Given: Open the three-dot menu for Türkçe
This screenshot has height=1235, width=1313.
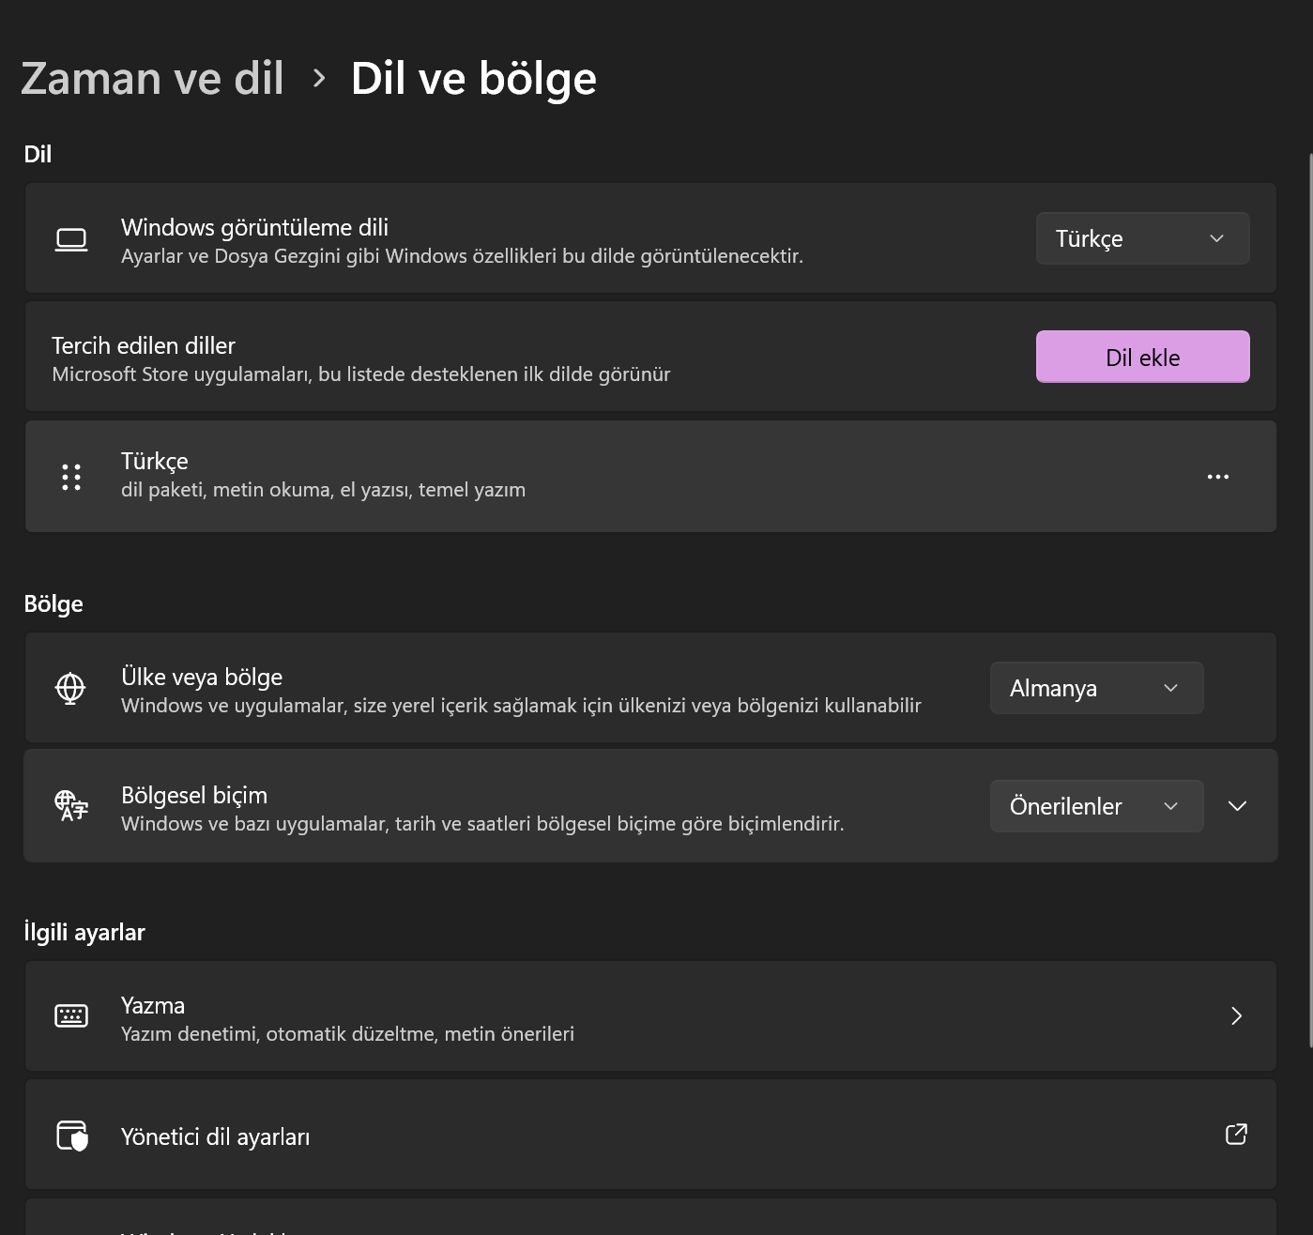Looking at the screenshot, I should click(x=1217, y=477).
